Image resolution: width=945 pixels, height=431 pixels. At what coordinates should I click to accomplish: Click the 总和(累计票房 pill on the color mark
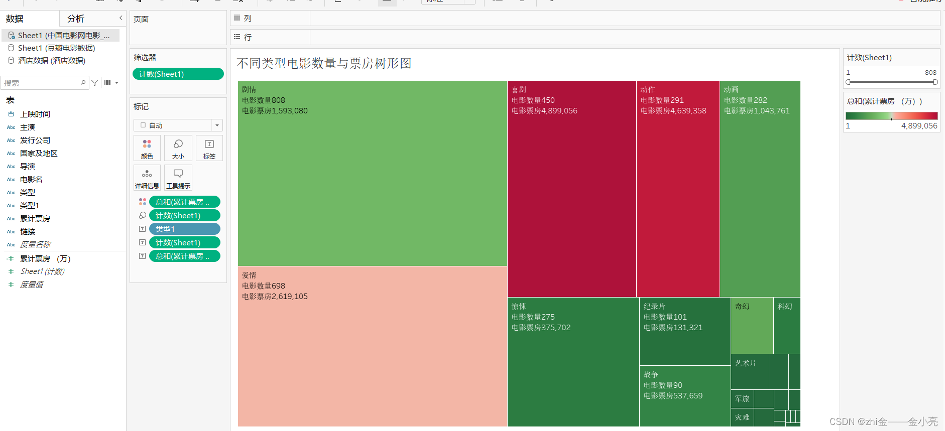point(185,202)
